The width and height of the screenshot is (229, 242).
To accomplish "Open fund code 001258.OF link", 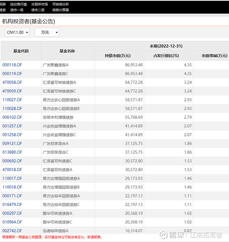I will click(12, 135).
